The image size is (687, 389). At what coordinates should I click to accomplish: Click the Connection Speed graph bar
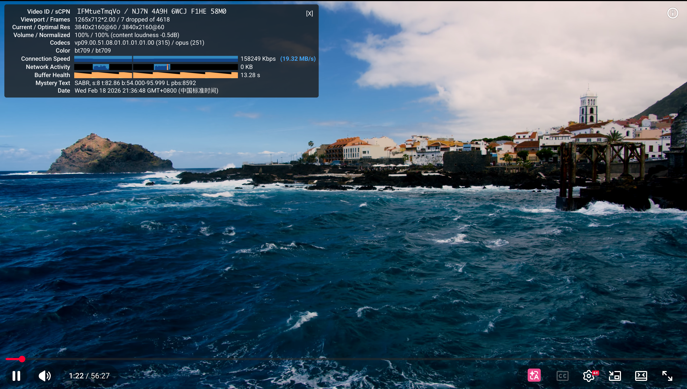tap(156, 59)
